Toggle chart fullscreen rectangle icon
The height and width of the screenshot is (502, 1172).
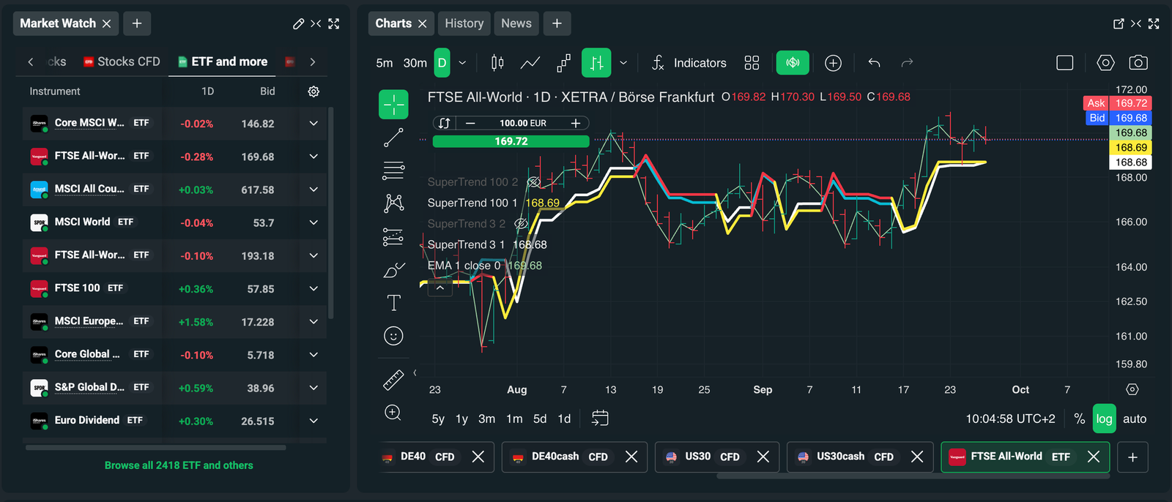pos(1065,63)
